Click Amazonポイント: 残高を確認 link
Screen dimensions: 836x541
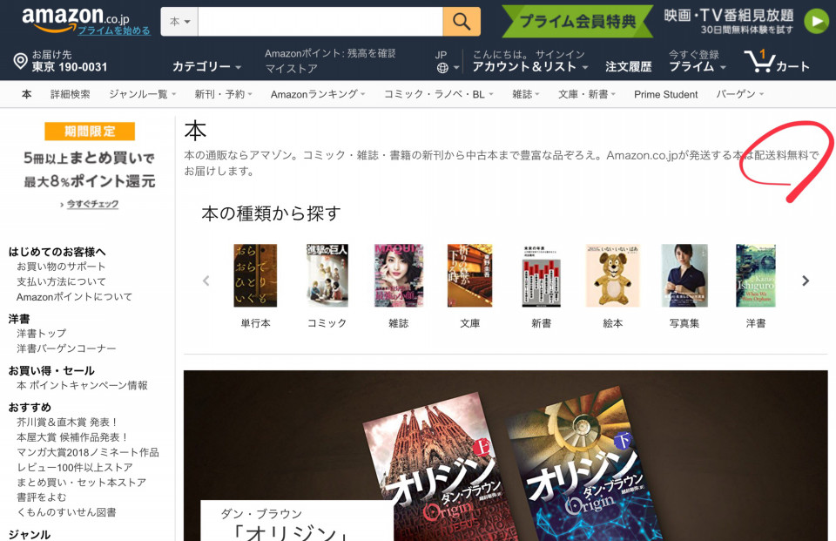click(x=330, y=53)
